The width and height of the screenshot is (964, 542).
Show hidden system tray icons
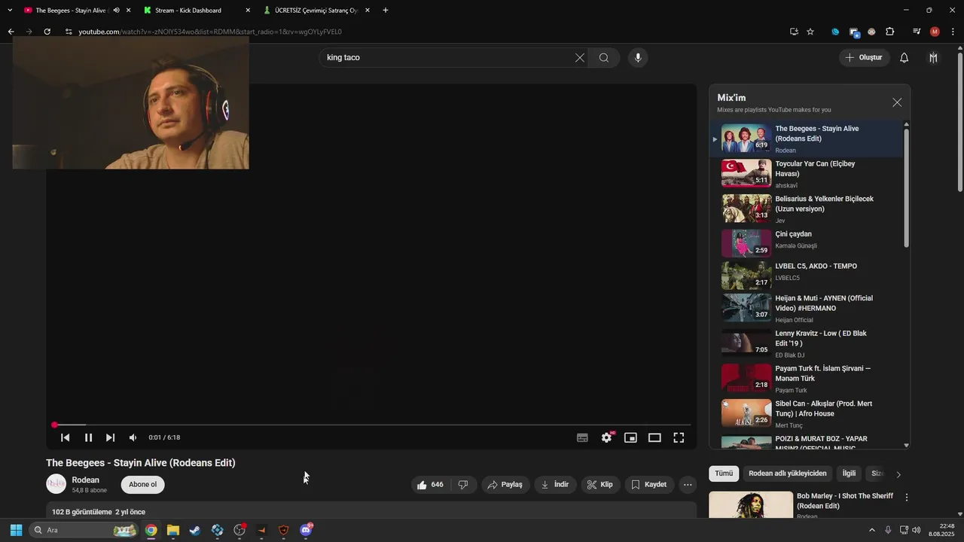(872, 530)
